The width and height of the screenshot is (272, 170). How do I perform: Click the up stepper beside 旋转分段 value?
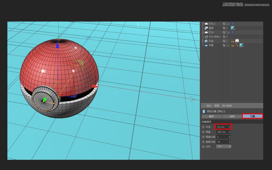tap(229, 141)
